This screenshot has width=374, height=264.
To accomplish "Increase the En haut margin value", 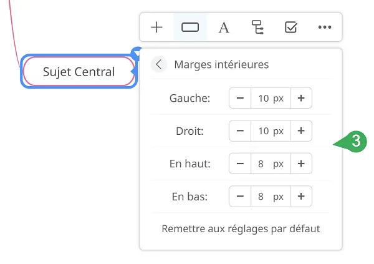I will [301, 164].
